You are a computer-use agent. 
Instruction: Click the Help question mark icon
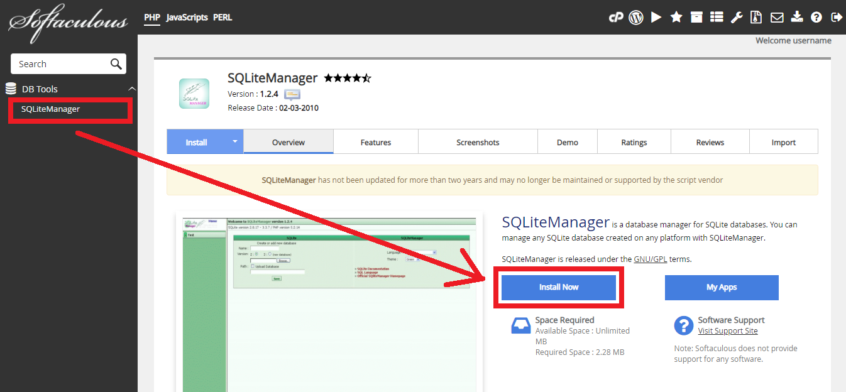(x=816, y=17)
